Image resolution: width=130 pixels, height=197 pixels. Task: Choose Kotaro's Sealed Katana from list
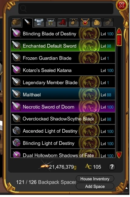[x=63, y=70]
